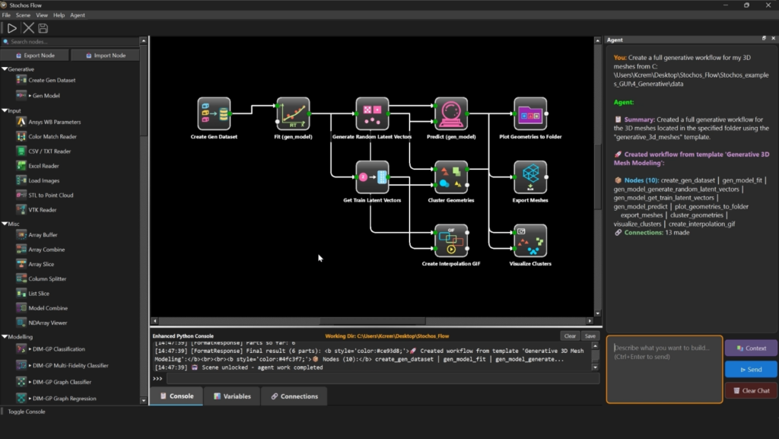Toggle Console at bottom left
779x439 pixels.
pos(27,412)
